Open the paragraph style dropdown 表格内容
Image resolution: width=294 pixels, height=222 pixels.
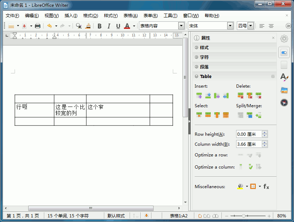(x=181, y=26)
